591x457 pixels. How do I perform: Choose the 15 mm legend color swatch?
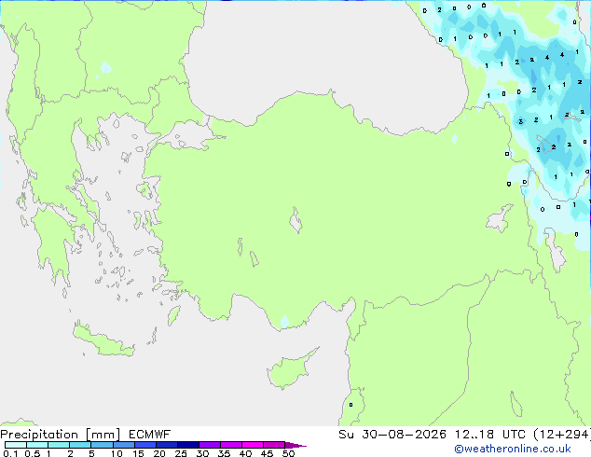(145, 445)
